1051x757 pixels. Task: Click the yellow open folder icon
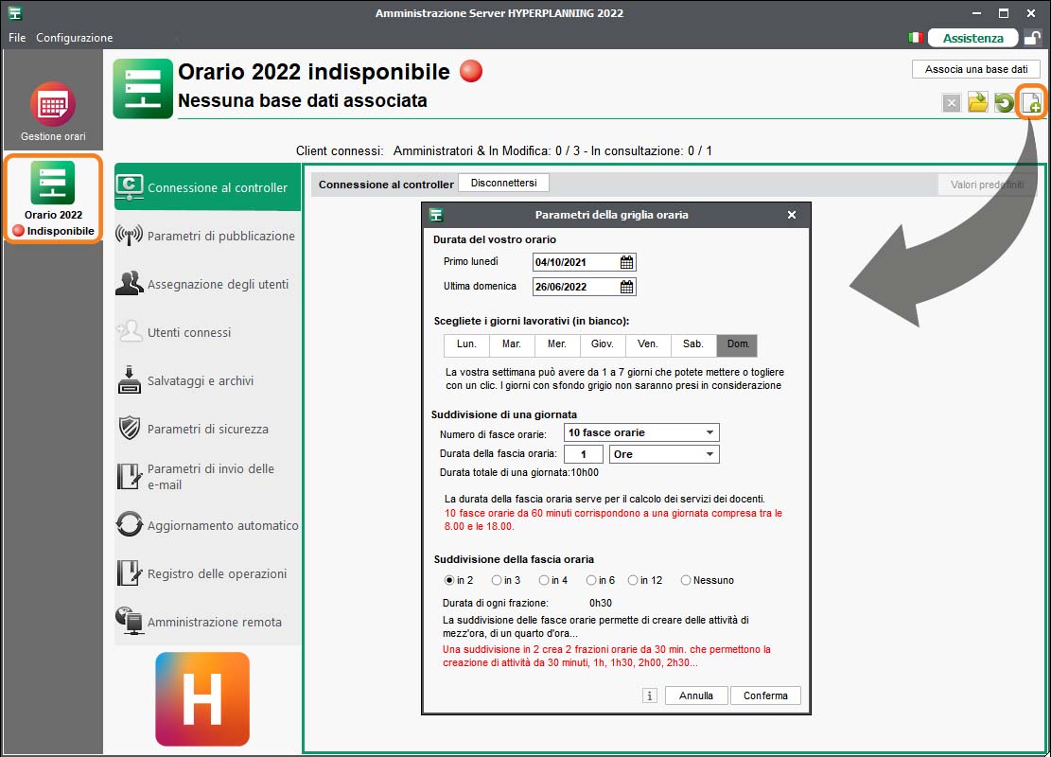click(978, 102)
